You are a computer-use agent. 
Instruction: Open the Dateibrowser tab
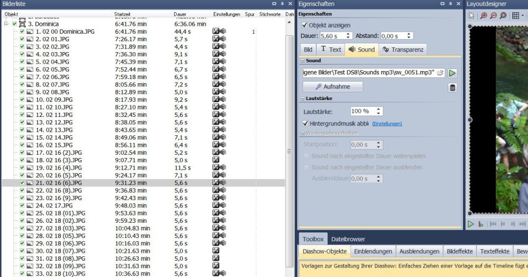[348, 239]
